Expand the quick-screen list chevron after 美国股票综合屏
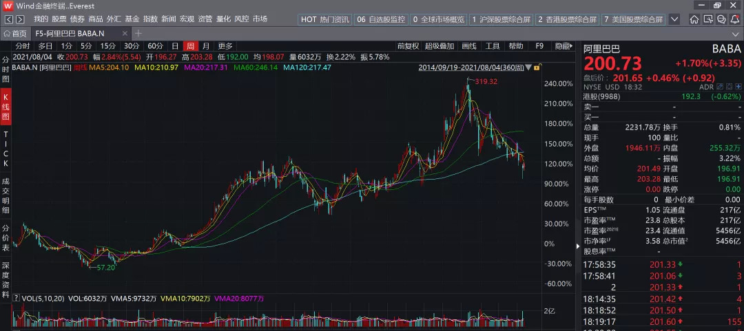This screenshot has width=744, height=331. pos(674,19)
